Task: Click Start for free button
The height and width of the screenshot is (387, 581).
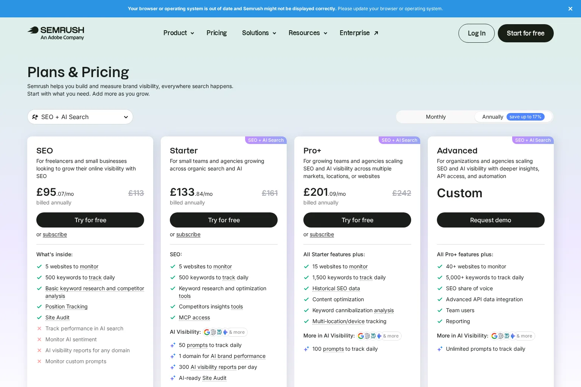Action: point(526,33)
